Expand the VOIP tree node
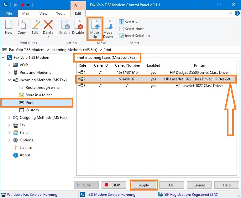Viewport: 241px width, 198px height. (9, 65)
